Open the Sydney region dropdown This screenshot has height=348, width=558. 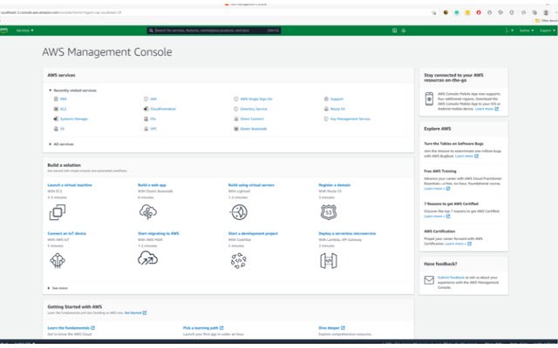[x=527, y=30]
